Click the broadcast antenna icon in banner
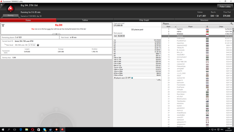This screenshot has width=234, height=132. tap(3, 25)
